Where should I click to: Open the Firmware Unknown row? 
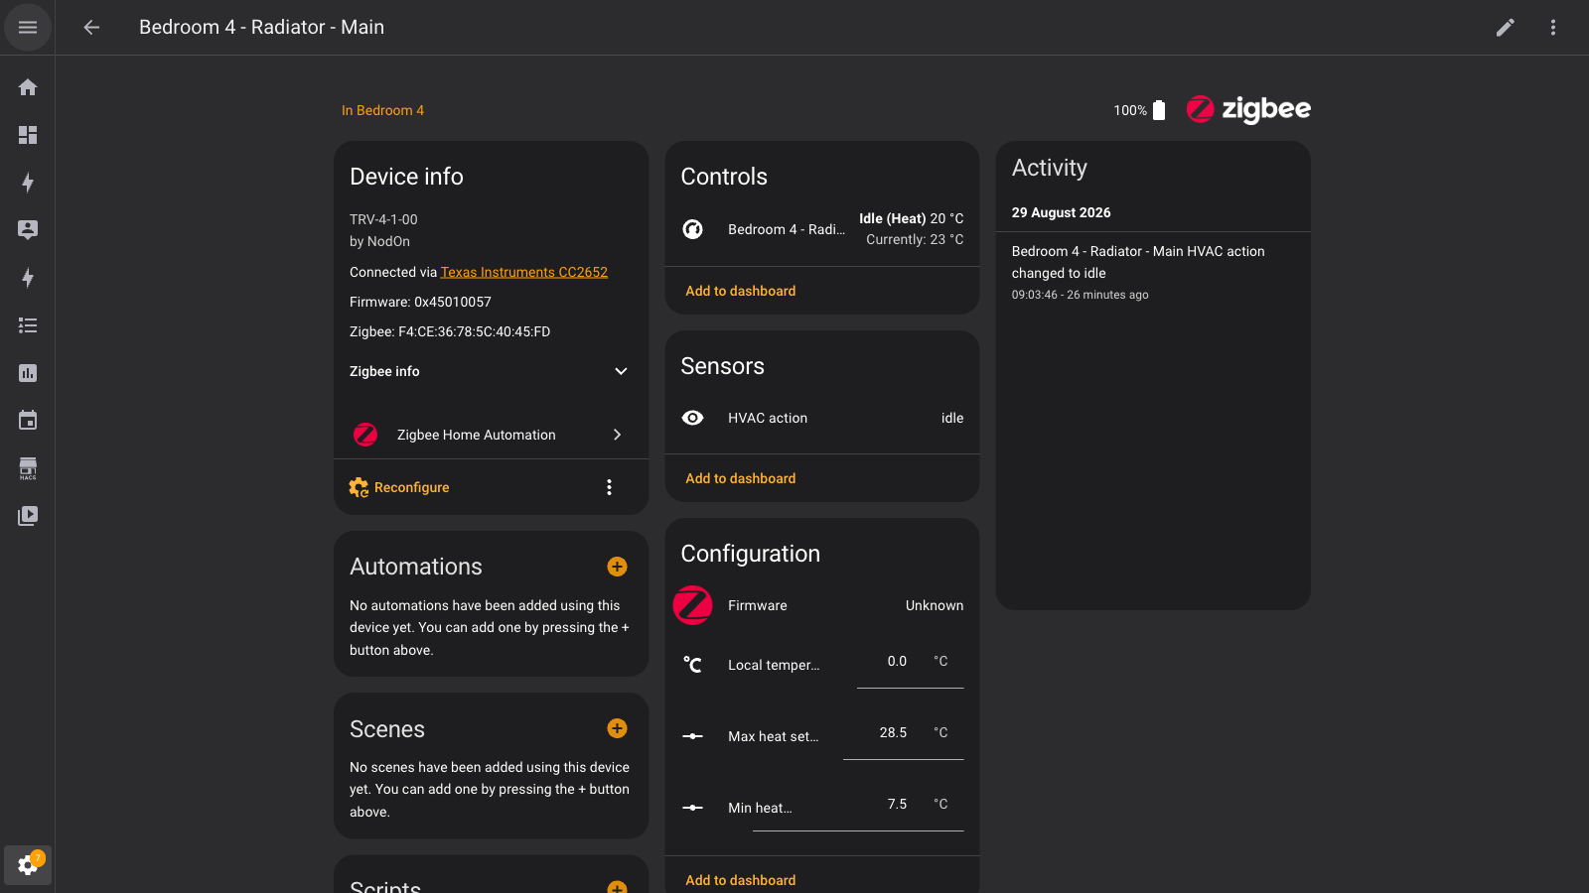[x=822, y=605]
